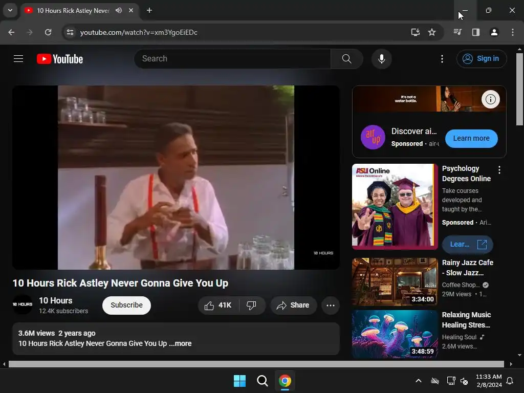Open Chrome profile icon
The height and width of the screenshot is (393, 524).
pos(494,32)
